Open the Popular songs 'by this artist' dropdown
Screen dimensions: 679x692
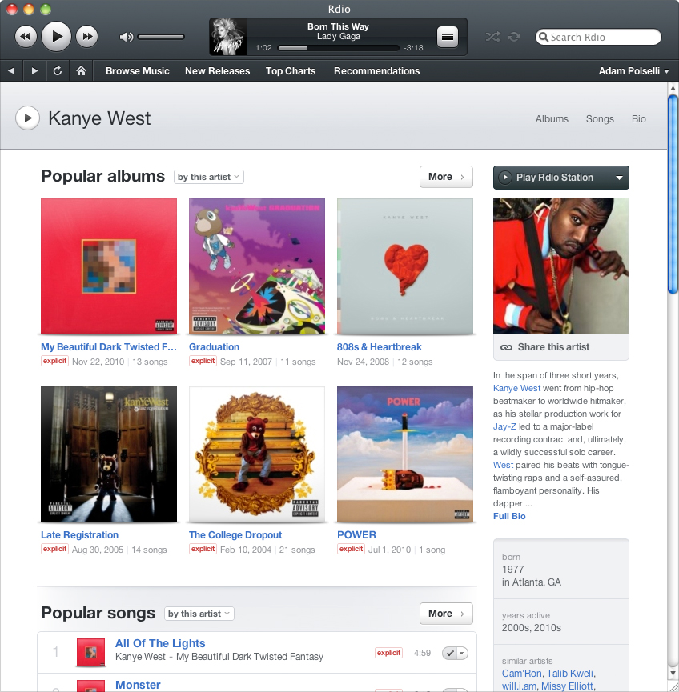[x=199, y=614]
